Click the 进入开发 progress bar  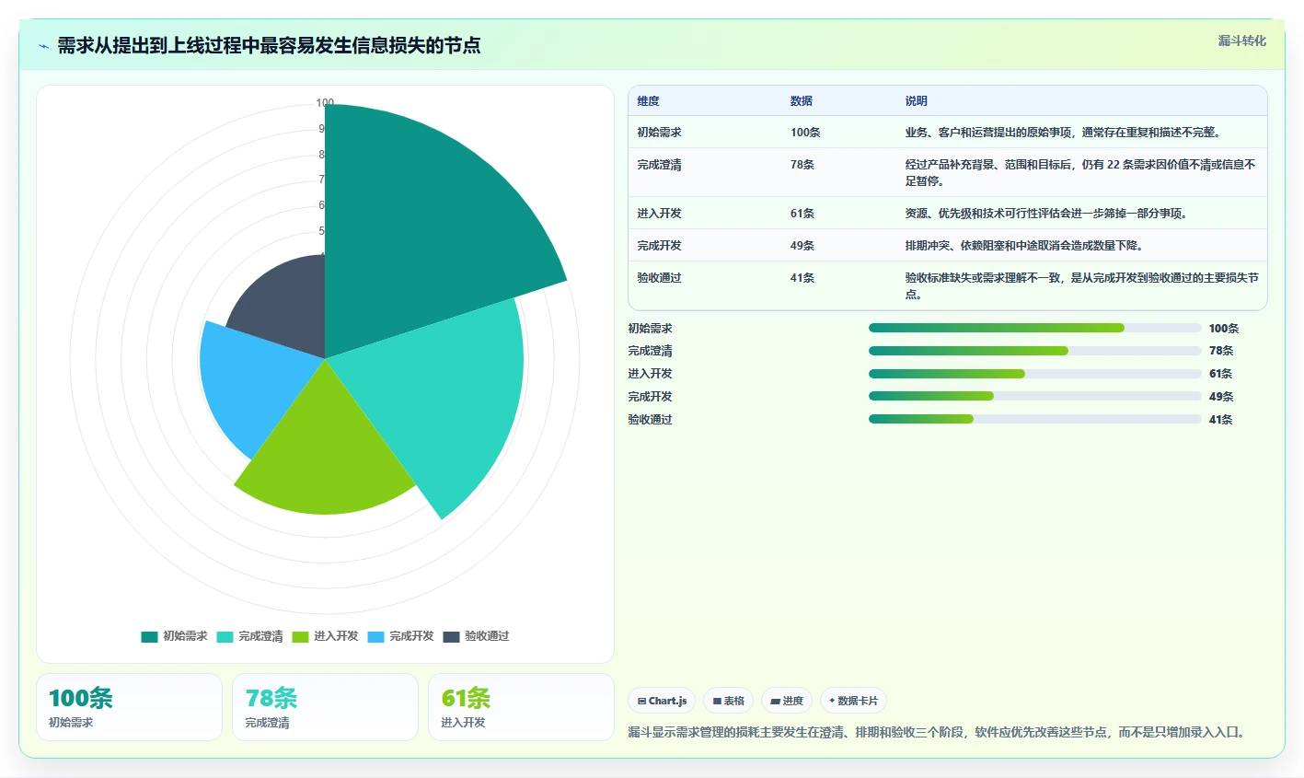tap(1035, 374)
